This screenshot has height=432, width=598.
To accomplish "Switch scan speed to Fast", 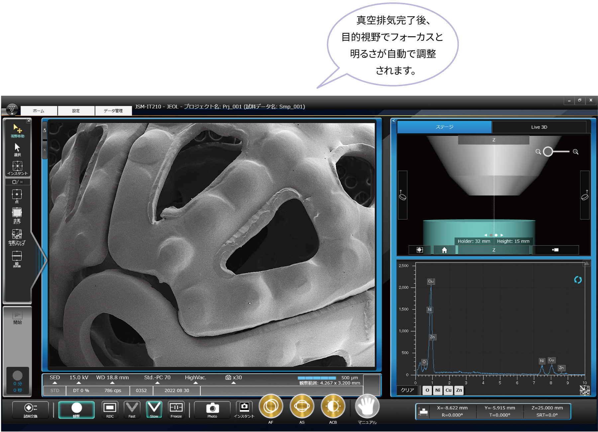I will point(132,409).
